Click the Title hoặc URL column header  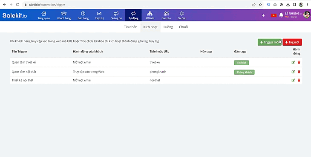(x=159, y=52)
